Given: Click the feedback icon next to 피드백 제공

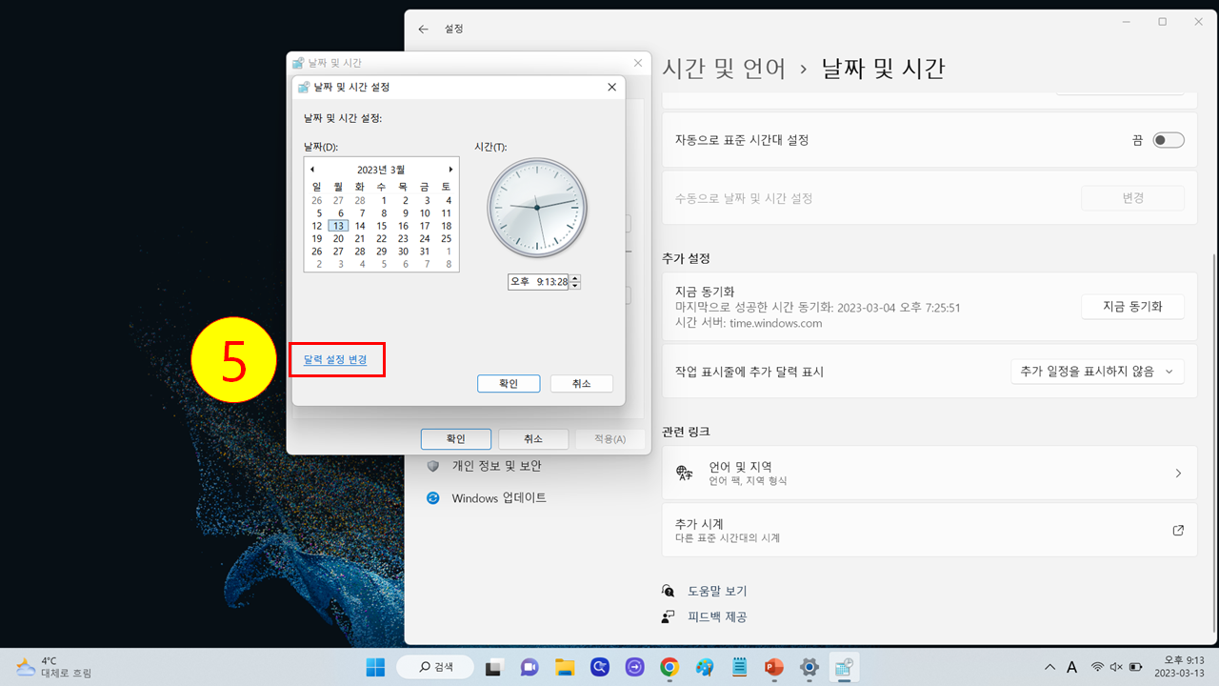Looking at the screenshot, I should [x=668, y=615].
